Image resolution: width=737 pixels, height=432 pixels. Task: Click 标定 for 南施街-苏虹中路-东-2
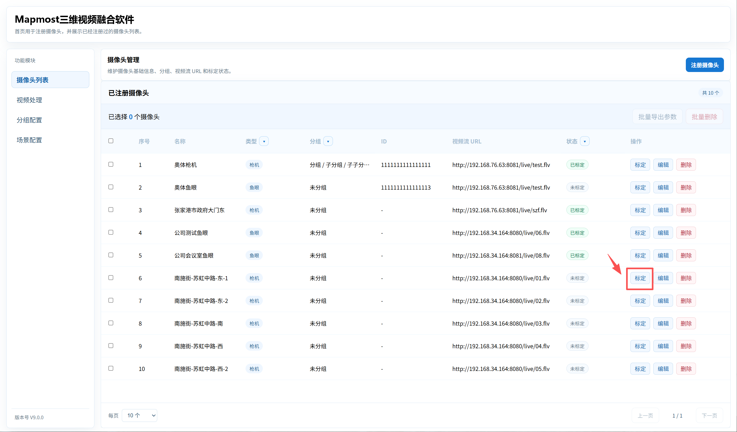tap(640, 301)
